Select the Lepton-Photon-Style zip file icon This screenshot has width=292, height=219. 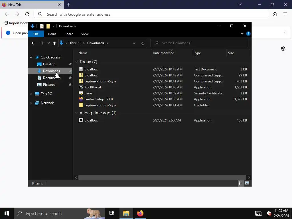[x=81, y=81]
